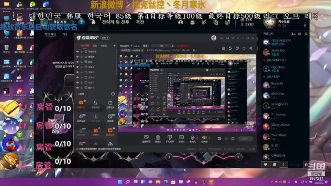The image size is (331, 186).
Task: Collapse the VALORANT (1) friends group
Action: click(x=264, y=60)
